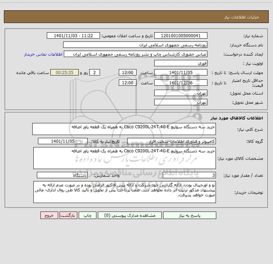Click the 'واحد شمارش:' label
Viewport: 273px width, 264px height.
[107, 176]
